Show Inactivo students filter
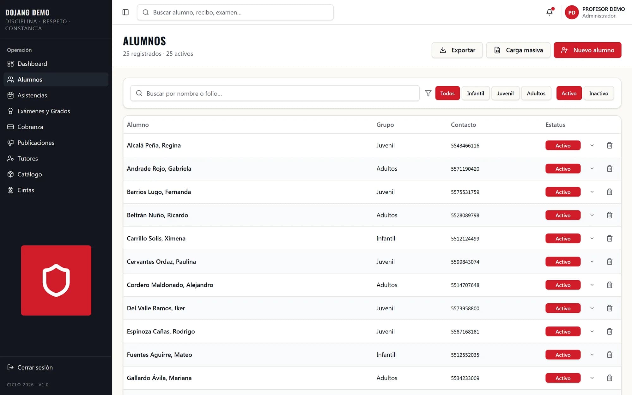The height and width of the screenshot is (395, 632). (x=599, y=93)
